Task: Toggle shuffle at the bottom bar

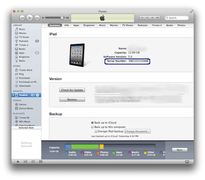Action: click(25, 162)
